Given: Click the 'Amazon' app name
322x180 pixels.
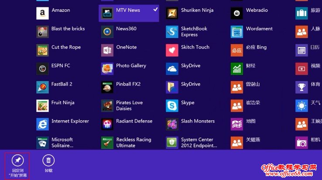Looking at the screenshot, I should coord(61,10).
